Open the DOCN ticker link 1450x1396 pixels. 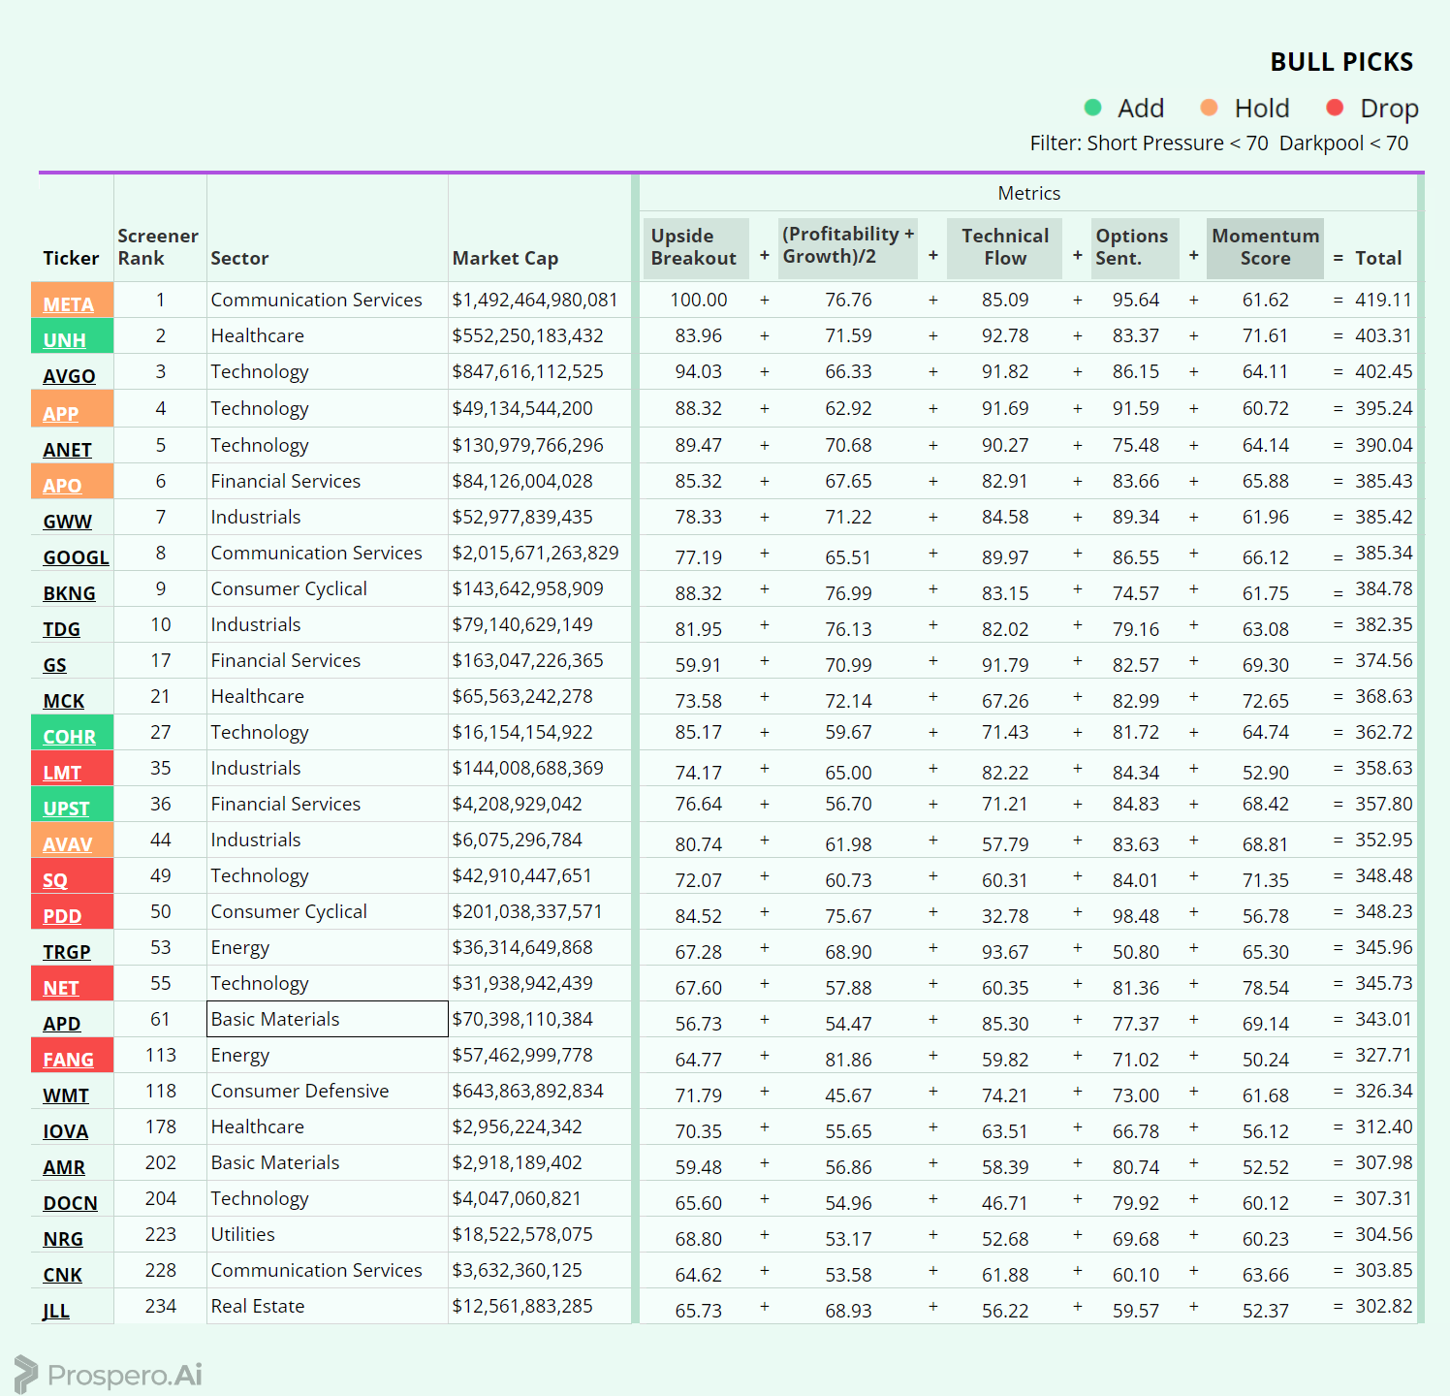(x=70, y=1203)
